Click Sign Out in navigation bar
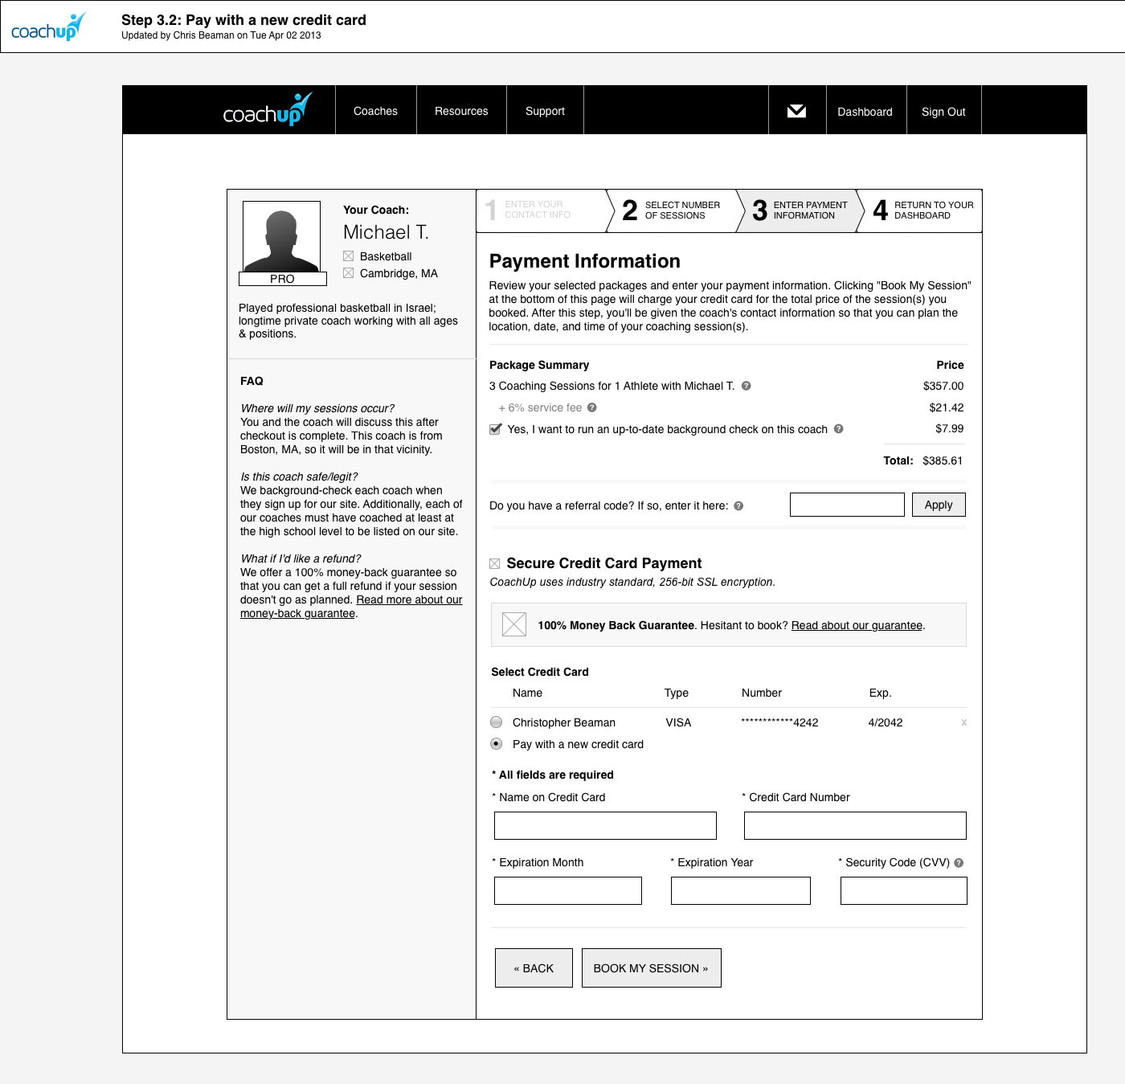Screen dimensions: 1125x1084 click(943, 111)
